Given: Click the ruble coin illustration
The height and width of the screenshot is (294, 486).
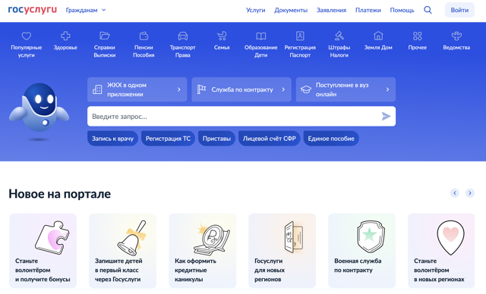Looking at the screenshot, I should (x=211, y=239).
